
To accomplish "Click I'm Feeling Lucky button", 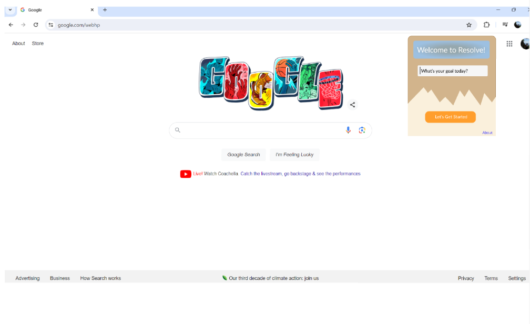I will point(294,155).
